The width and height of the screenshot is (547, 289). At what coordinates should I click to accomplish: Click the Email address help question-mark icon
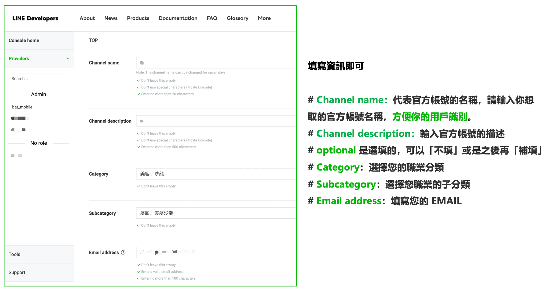(123, 253)
